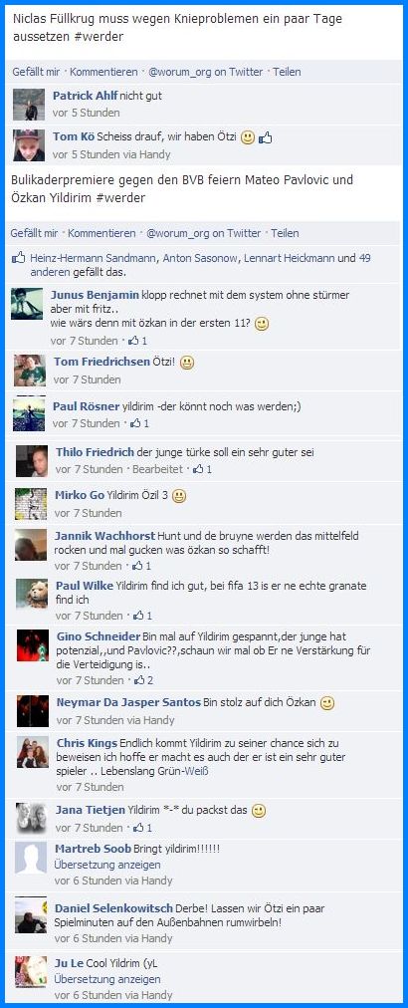Click the like thumb icon on Paul Rösner's comment
Screen dimensions: 408x1008
pos(137,423)
